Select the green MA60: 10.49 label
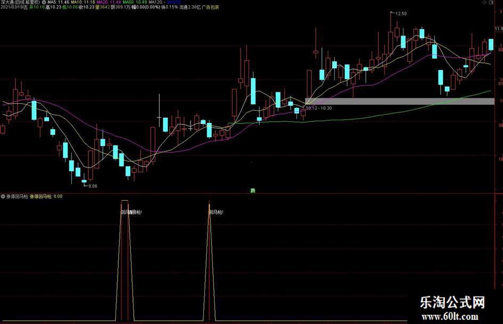The image size is (503, 324). tap(135, 2)
